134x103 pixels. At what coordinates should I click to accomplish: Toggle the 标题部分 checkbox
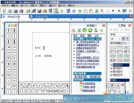pos(111,65)
